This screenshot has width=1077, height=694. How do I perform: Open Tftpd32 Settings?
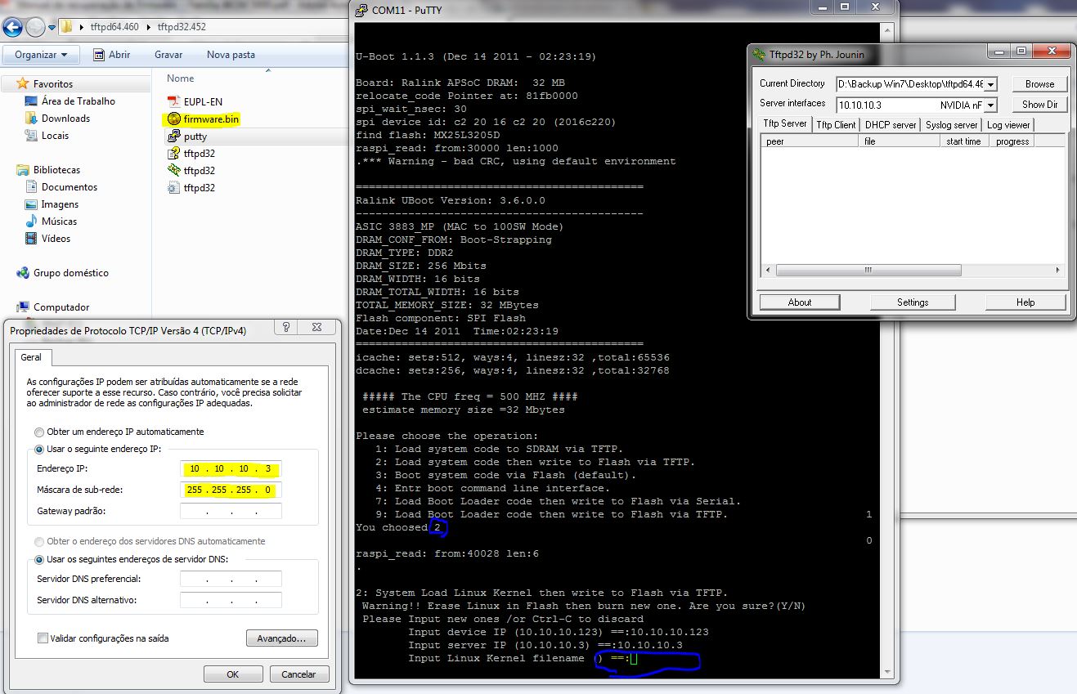click(913, 302)
